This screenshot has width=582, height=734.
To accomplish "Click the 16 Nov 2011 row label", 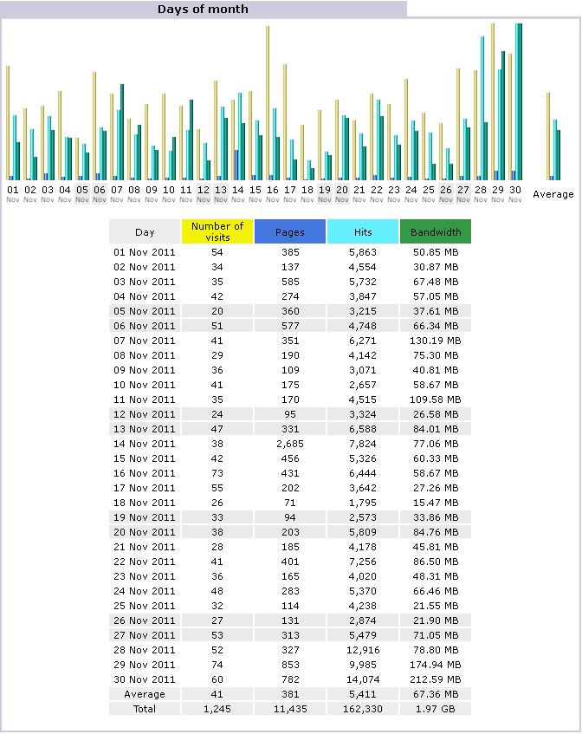I will 145,473.
